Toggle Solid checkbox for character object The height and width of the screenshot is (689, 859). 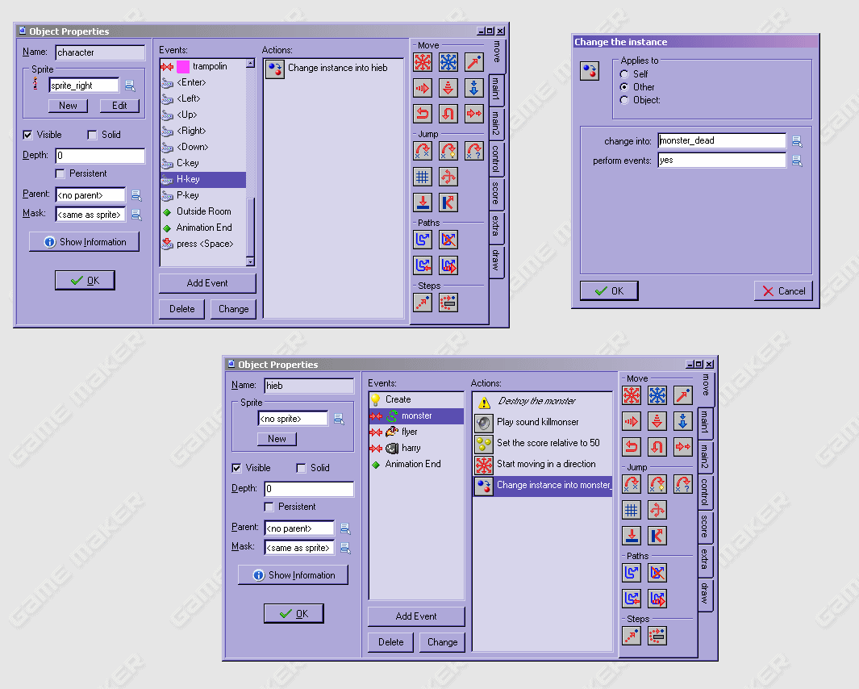(x=92, y=135)
